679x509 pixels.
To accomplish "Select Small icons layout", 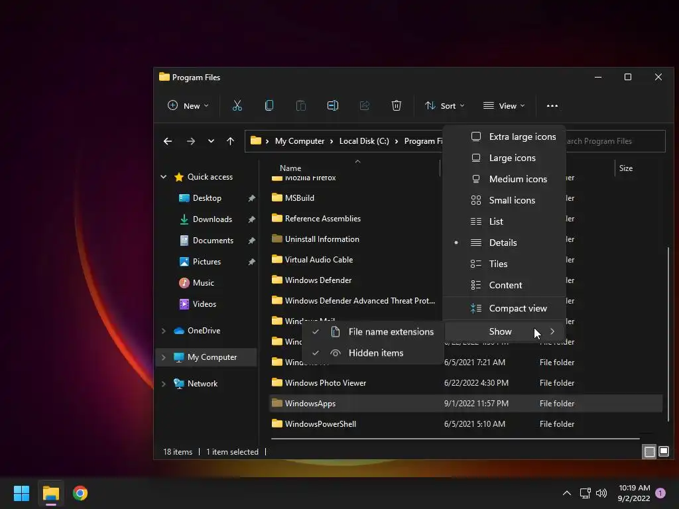I will [x=505, y=200].
